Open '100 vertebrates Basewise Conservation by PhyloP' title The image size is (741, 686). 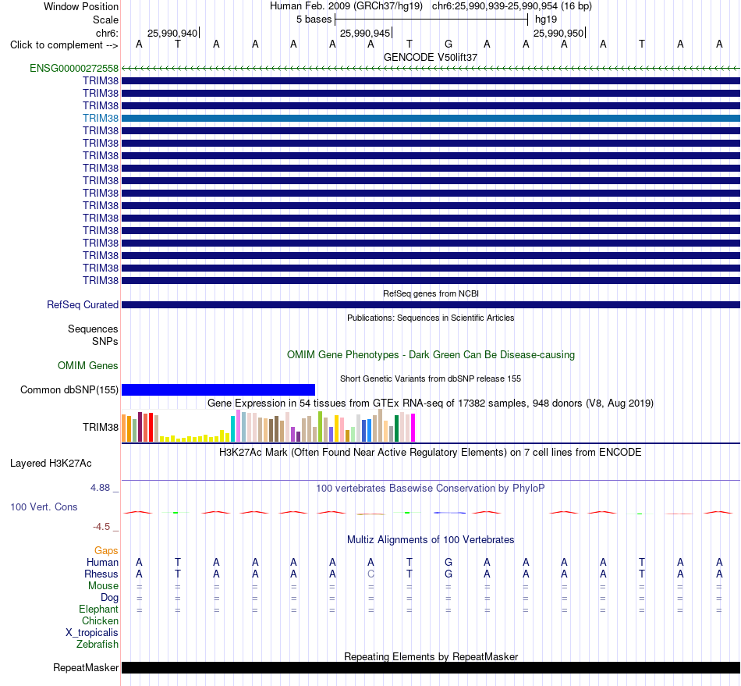pyautogui.click(x=431, y=489)
